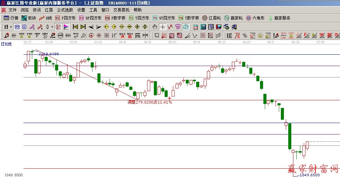Open the calendar icon showing 21
This screenshot has width=340, height=177.
click(195, 27)
